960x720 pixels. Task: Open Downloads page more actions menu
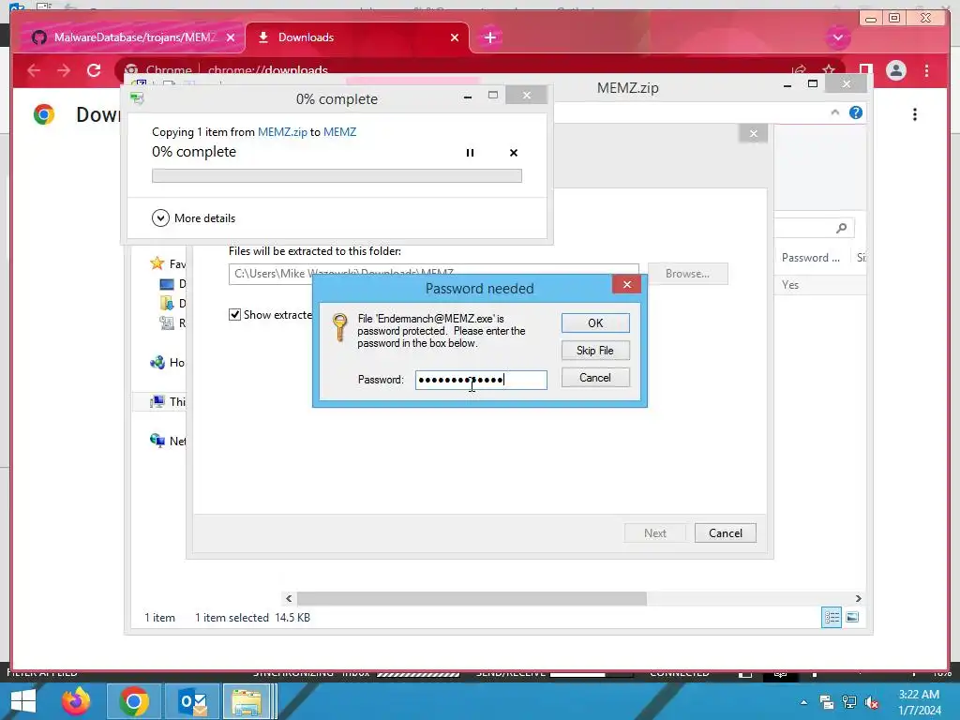[x=915, y=114]
